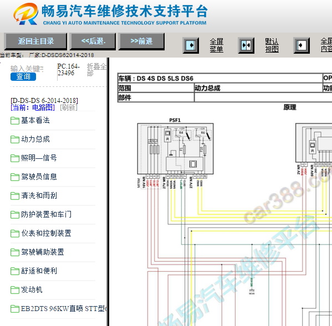Focus the keyword search input field

pos(27,69)
